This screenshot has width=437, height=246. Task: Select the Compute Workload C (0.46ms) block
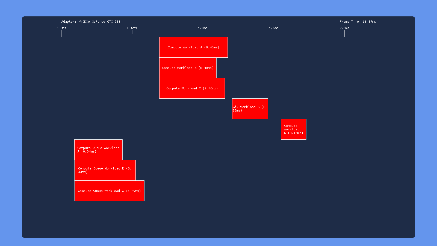(x=192, y=88)
